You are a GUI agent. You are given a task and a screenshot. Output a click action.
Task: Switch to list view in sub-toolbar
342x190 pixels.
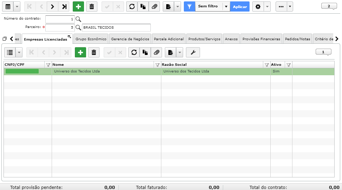click(10, 52)
